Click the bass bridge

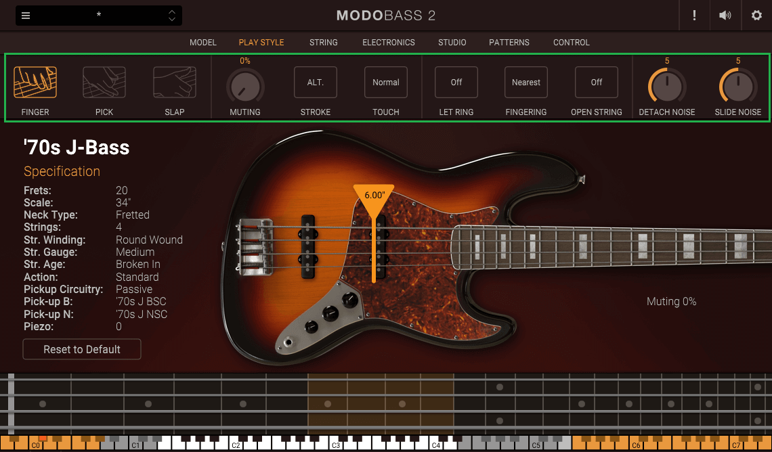pos(255,246)
